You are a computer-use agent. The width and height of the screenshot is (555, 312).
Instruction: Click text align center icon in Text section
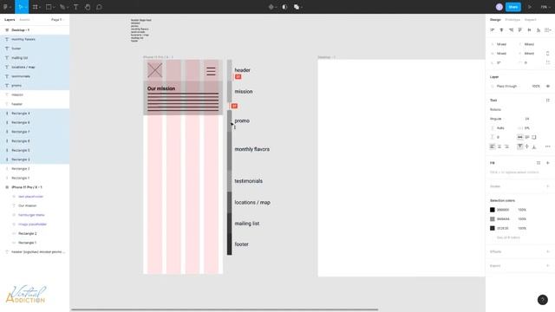pyautogui.click(x=499, y=146)
